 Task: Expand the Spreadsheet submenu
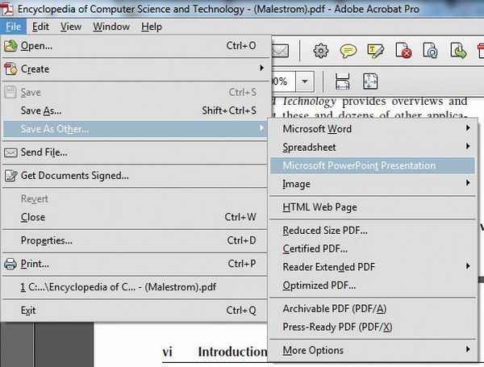click(373, 148)
